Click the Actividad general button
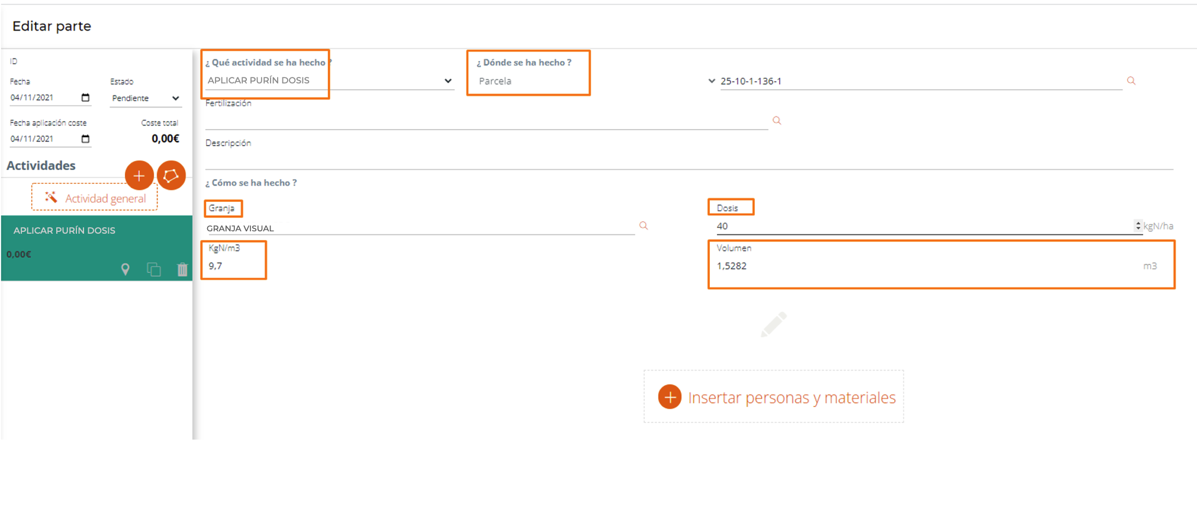Viewport: 1197px width, 510px height. (95, 198)
